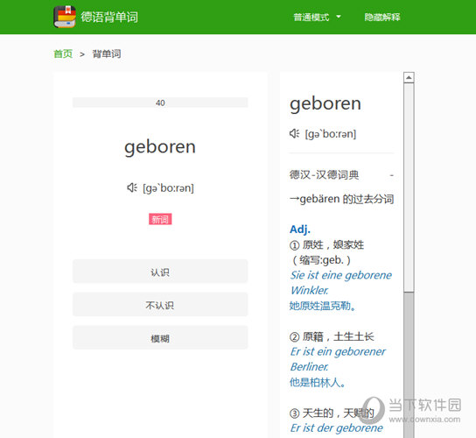The height and width of the screenshot is (438, 476).
Task: Open the 普通模式 mode dropdown
Action: 318,17
